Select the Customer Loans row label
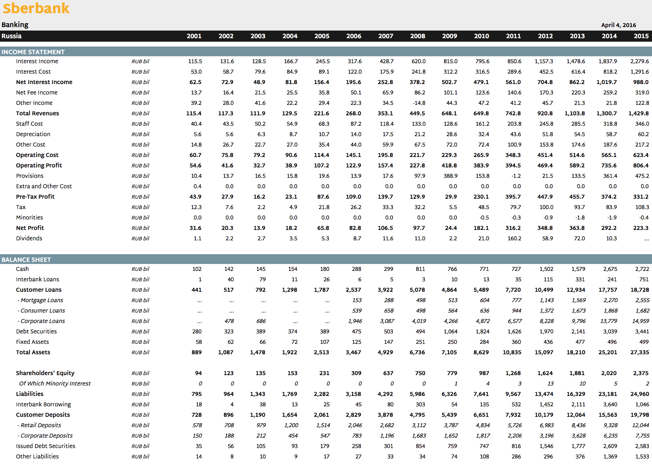 pyautogui.click(x=39, y=290)
